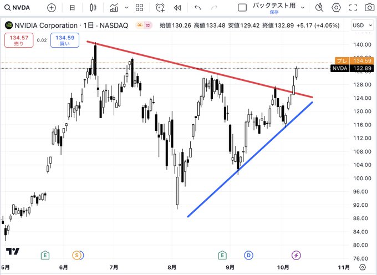Click the blue dividend D marker

(248, 255)
